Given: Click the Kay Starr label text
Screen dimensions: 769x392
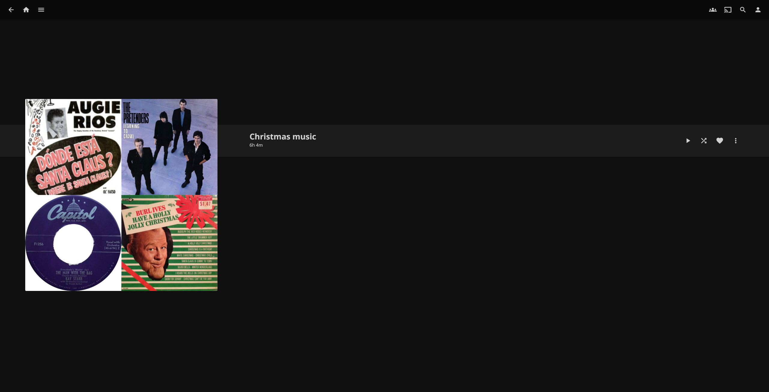Looking at the screenshot, I should tap(74, 279).
